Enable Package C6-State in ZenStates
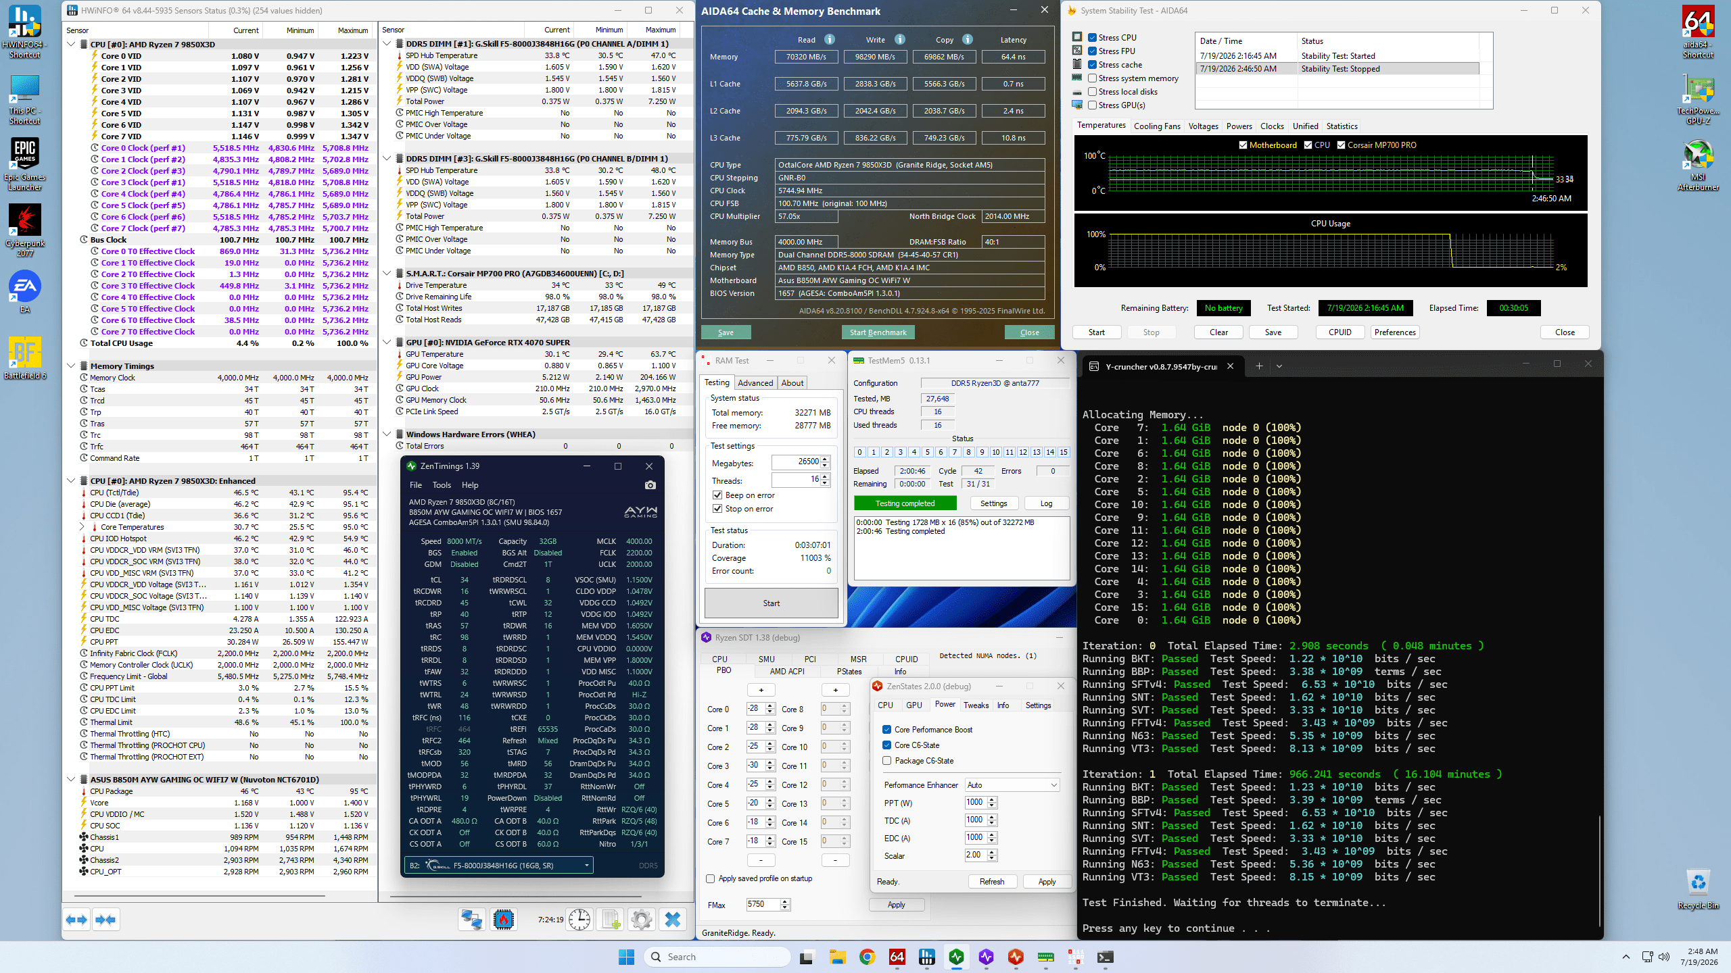Screen dimensions: 1731x973 [886, 761]
